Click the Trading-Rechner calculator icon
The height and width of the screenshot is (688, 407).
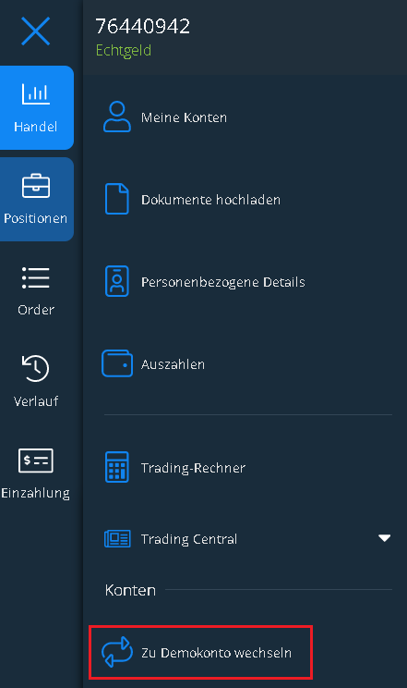click(x=117, y=467)
